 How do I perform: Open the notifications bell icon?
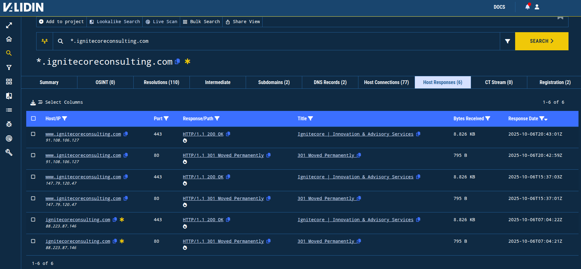(x=527, y=7)
